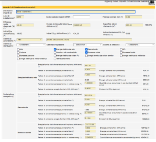
Task: Tick the Biomasse liquide checkbox
Action: (x=121, y=53)
